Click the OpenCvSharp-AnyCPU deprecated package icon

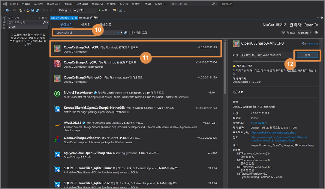(x=57, y=63)
